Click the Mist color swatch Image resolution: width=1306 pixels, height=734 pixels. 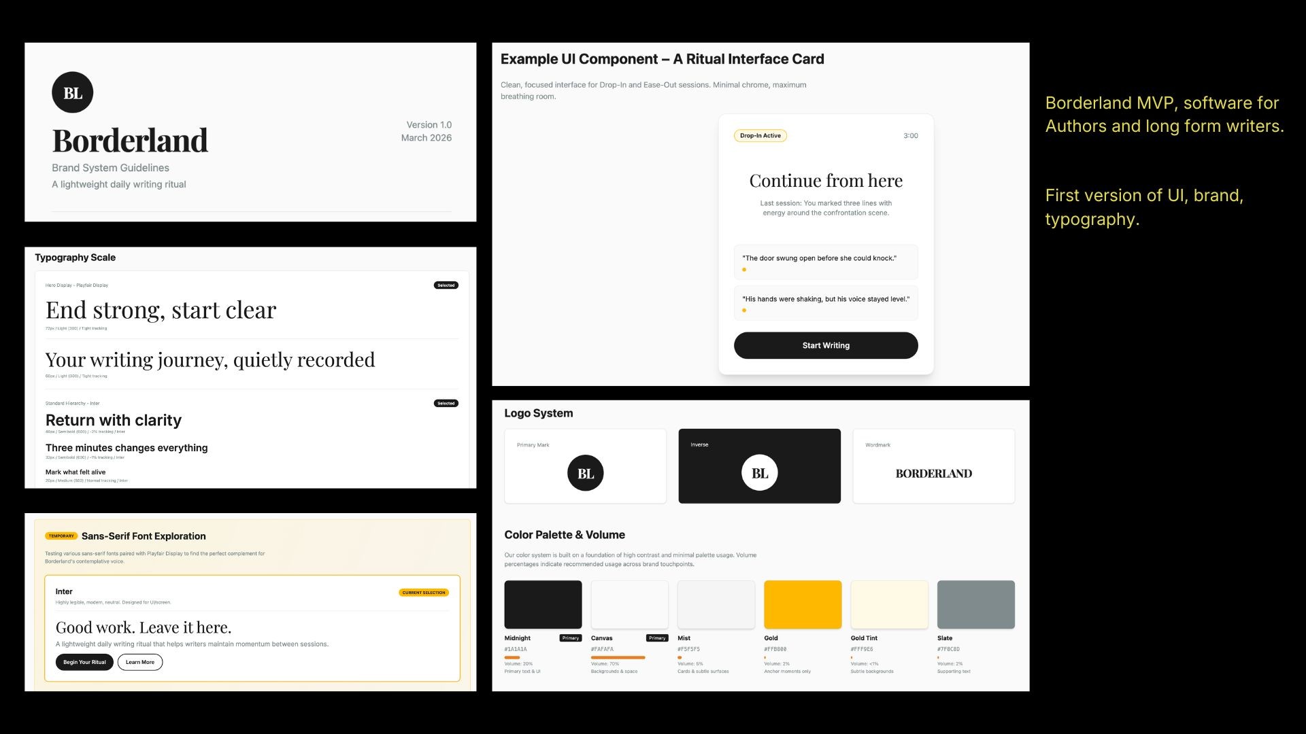[x=716, y=604]
